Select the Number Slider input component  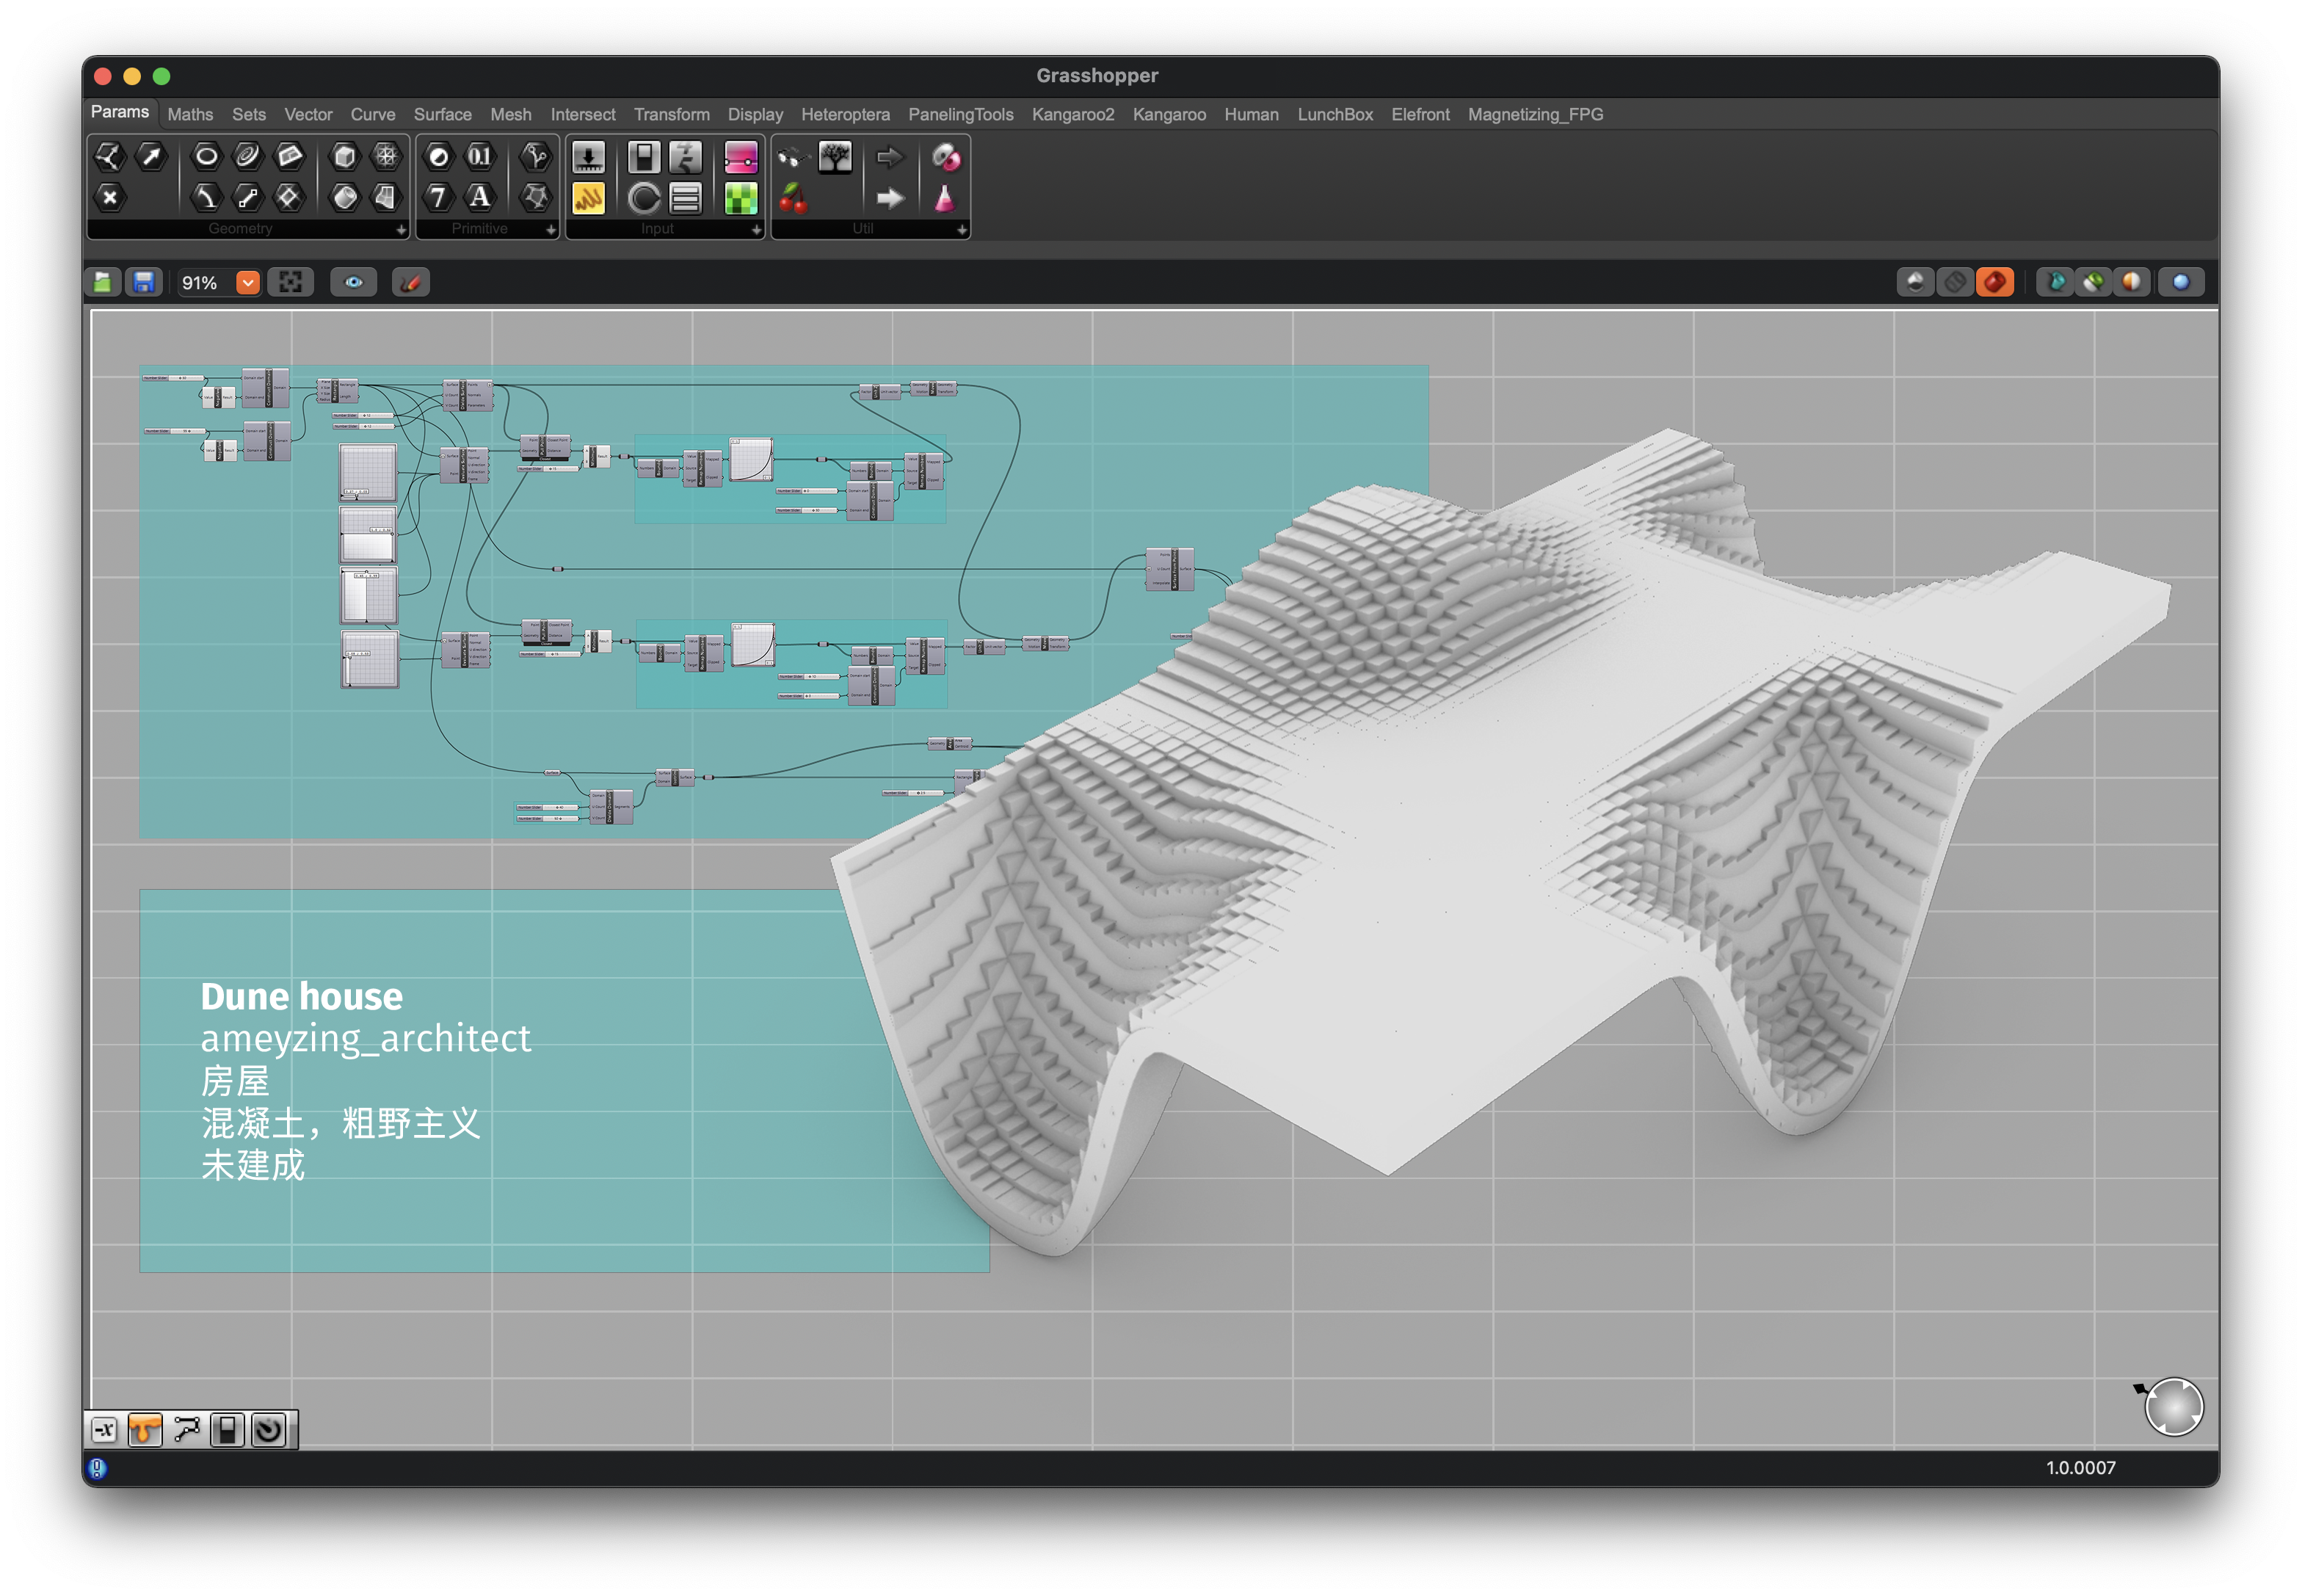click(588, 157)
